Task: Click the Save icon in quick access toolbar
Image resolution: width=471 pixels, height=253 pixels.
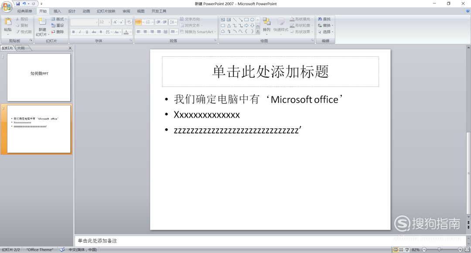Action: 18,3
